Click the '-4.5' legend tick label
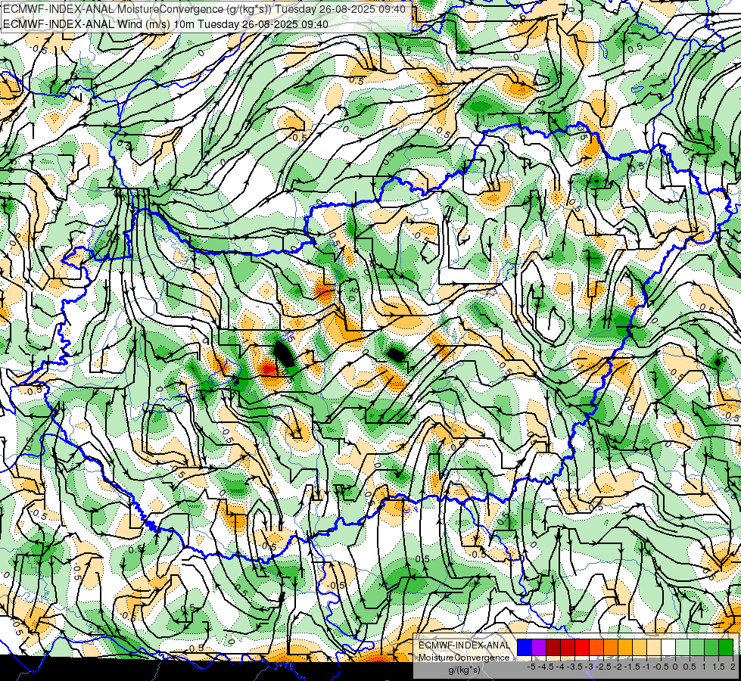 tap(546, 667)
